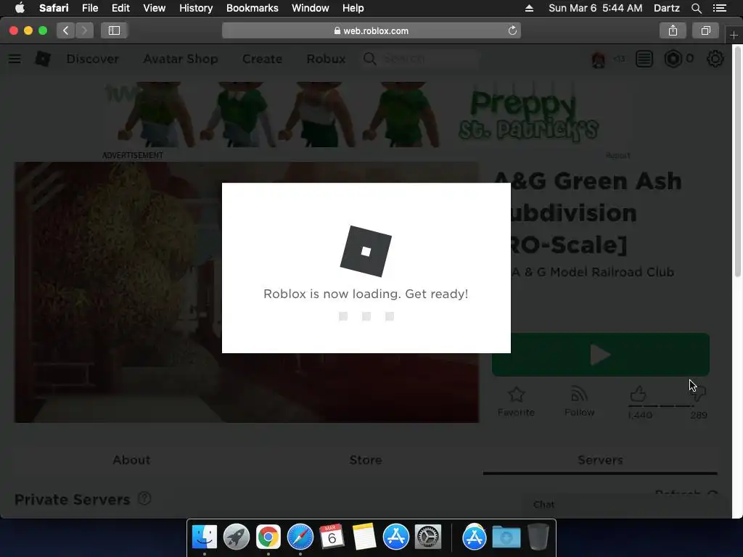Screen dimensions: 743x557
Task: Click the A & G Model Railroad Club link
Action: pos(592,272)
